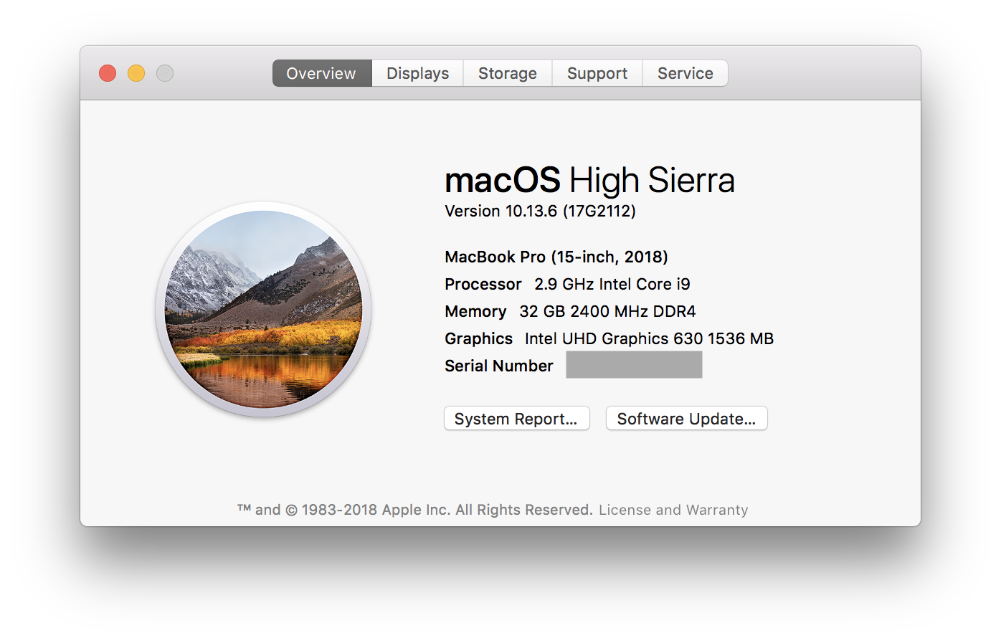Click the grayed-out serial number field
Viewport: 1001px width, 641px height.
click(x=634, y=364)
